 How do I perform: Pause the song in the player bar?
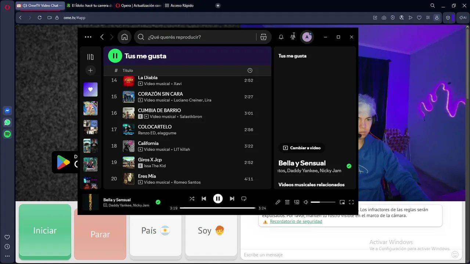pos(218,199)
